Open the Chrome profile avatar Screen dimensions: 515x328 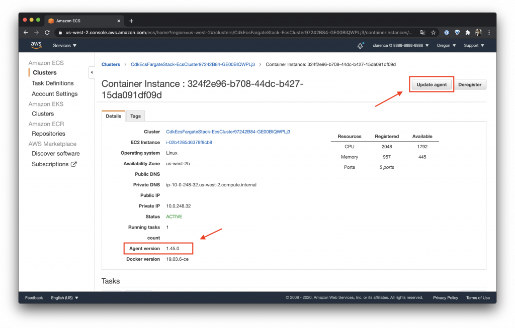[x=478, y=33]
